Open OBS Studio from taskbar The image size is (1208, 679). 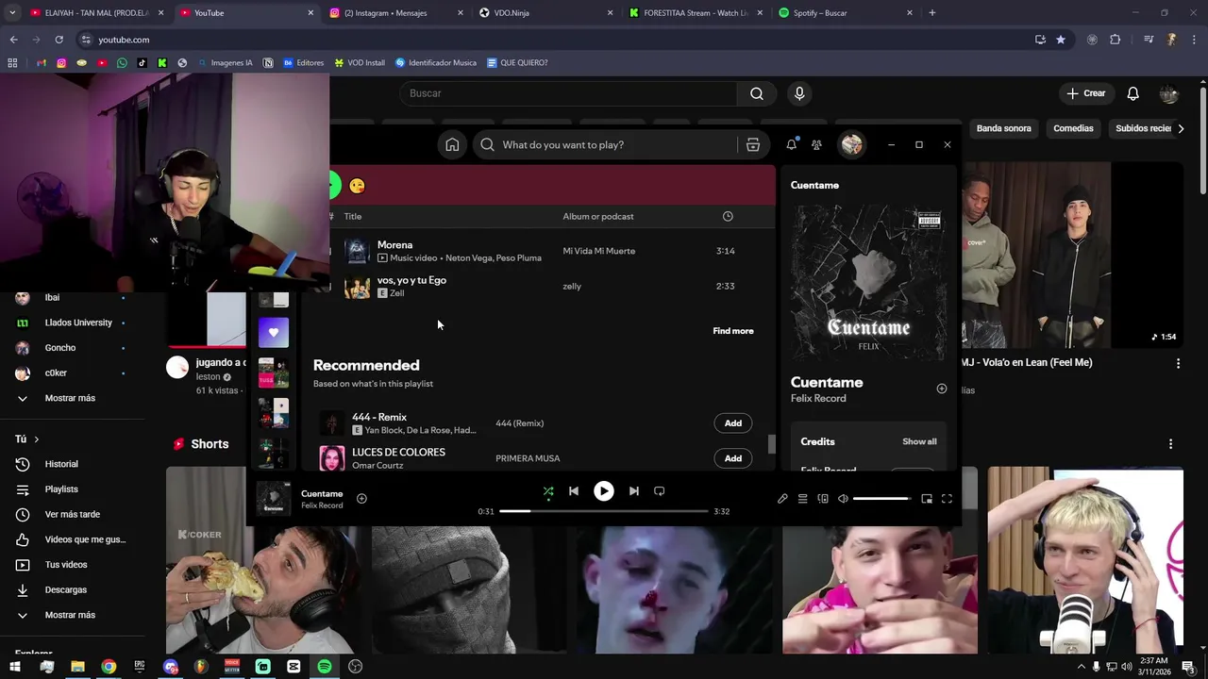355,667
